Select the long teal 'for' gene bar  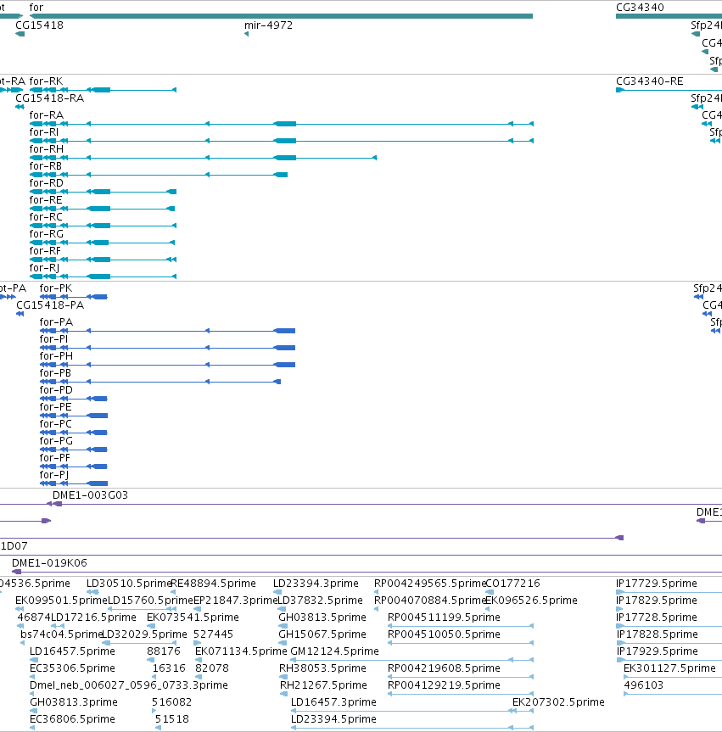(281, 16)
